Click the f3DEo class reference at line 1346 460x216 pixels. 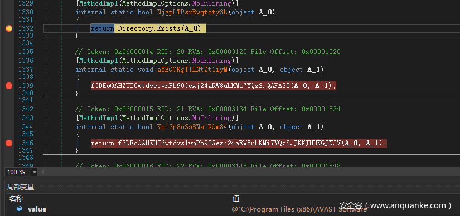coord(204,143)
